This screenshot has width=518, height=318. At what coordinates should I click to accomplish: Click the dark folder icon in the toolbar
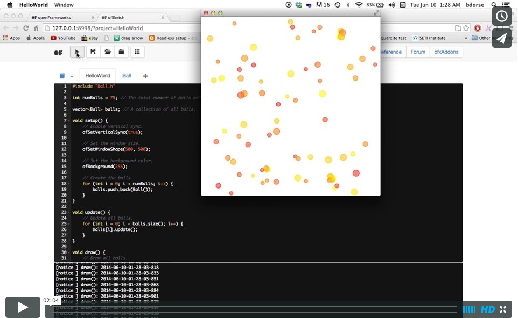tap(122, 52)
